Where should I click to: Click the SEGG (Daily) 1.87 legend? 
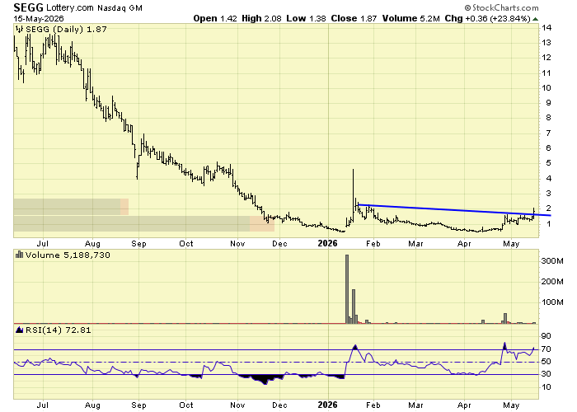[66, 29]
